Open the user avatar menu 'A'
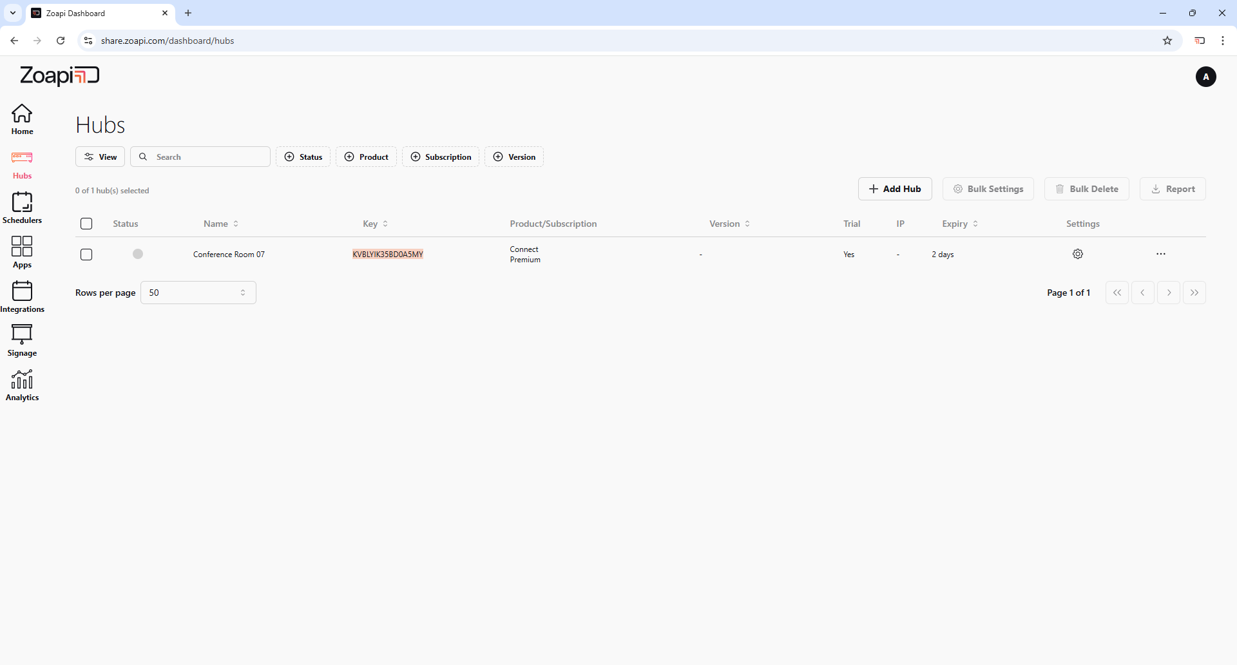Screen dimensions: 1237x665 point(1205,77)
